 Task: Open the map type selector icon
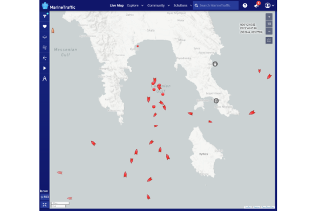coord(269,40)
